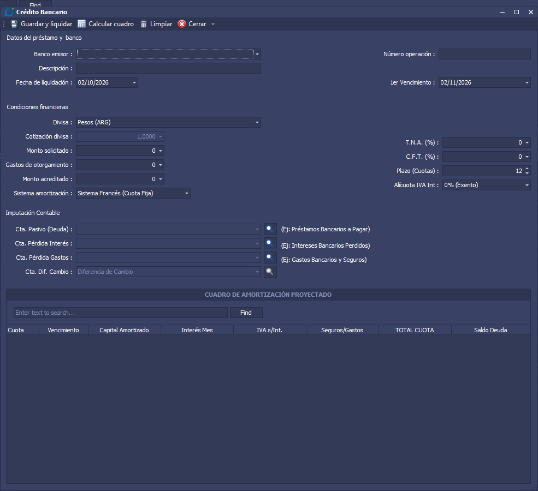Image resolution: width=538 pixels, height=491 pixels.
Task: Open the T.N.A. (%) dropdown arrow
Action: pos(527,142)
